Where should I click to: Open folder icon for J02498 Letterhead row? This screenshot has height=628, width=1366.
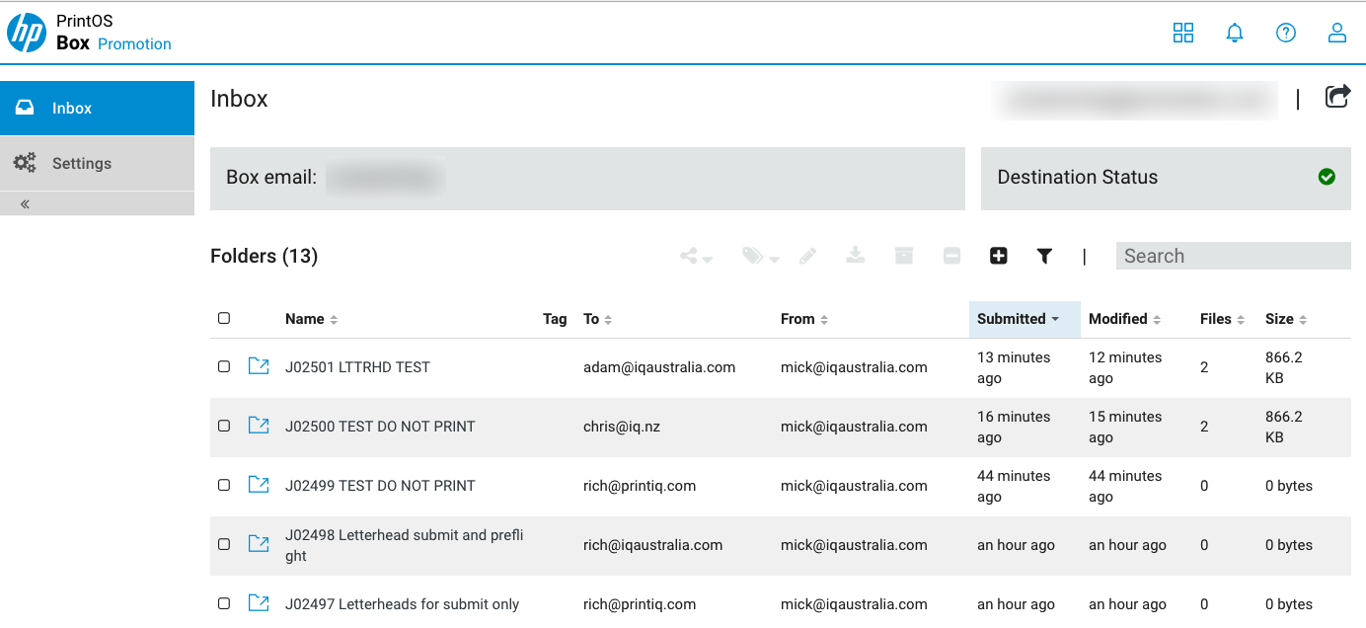coord(259,544)
